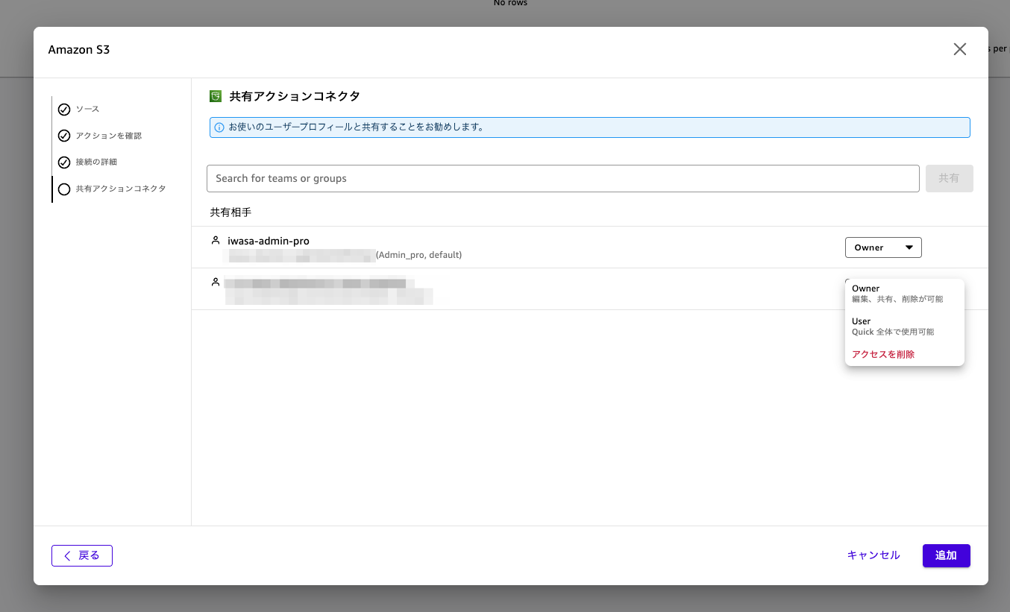Open the Owner dropdown for iwasa-admin-pro
The height and width of the screenshot is (612, 1010).
point(883,247)
